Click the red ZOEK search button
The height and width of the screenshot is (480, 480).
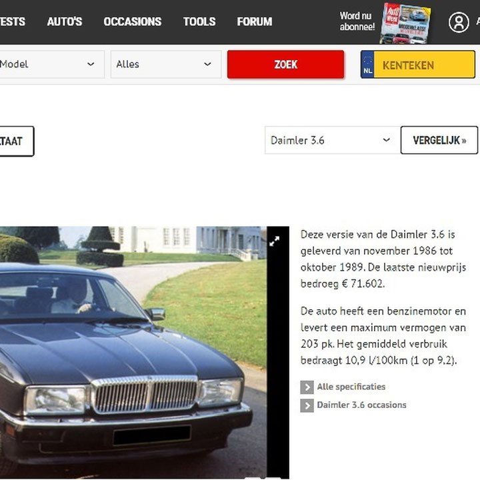pyautogui.click(x=285, y=64)
